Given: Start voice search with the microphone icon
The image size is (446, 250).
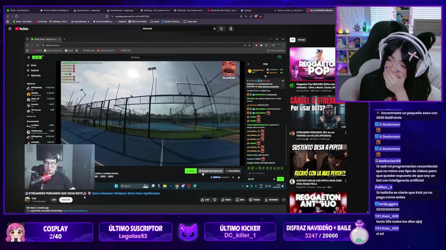Looking at the screenshot, I should point(231,29).
